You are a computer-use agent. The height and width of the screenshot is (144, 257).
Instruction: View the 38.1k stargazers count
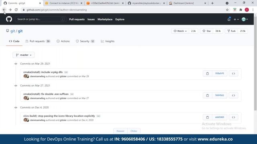[218, 31]
